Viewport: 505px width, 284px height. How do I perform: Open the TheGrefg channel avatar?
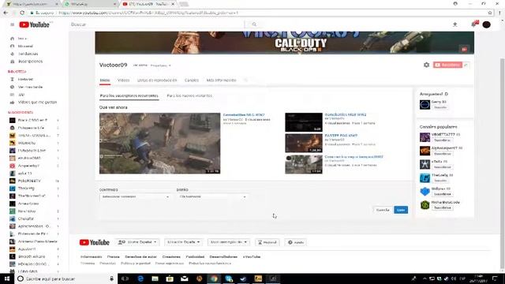425,177
